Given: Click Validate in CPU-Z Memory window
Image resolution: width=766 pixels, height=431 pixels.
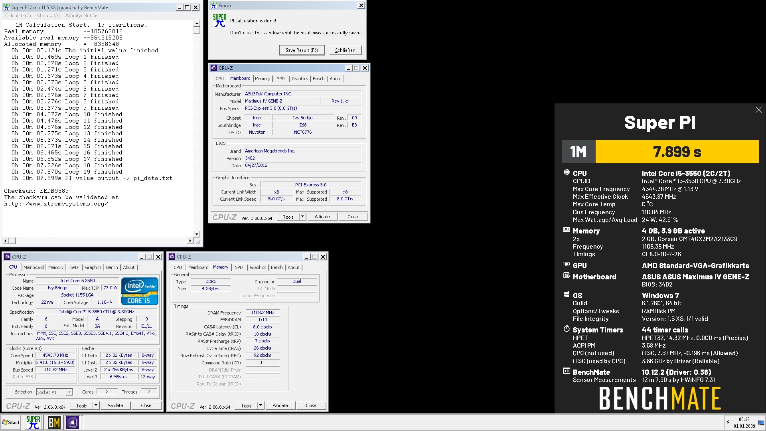Looking at the screenshot, I should (x=280, y=405).
